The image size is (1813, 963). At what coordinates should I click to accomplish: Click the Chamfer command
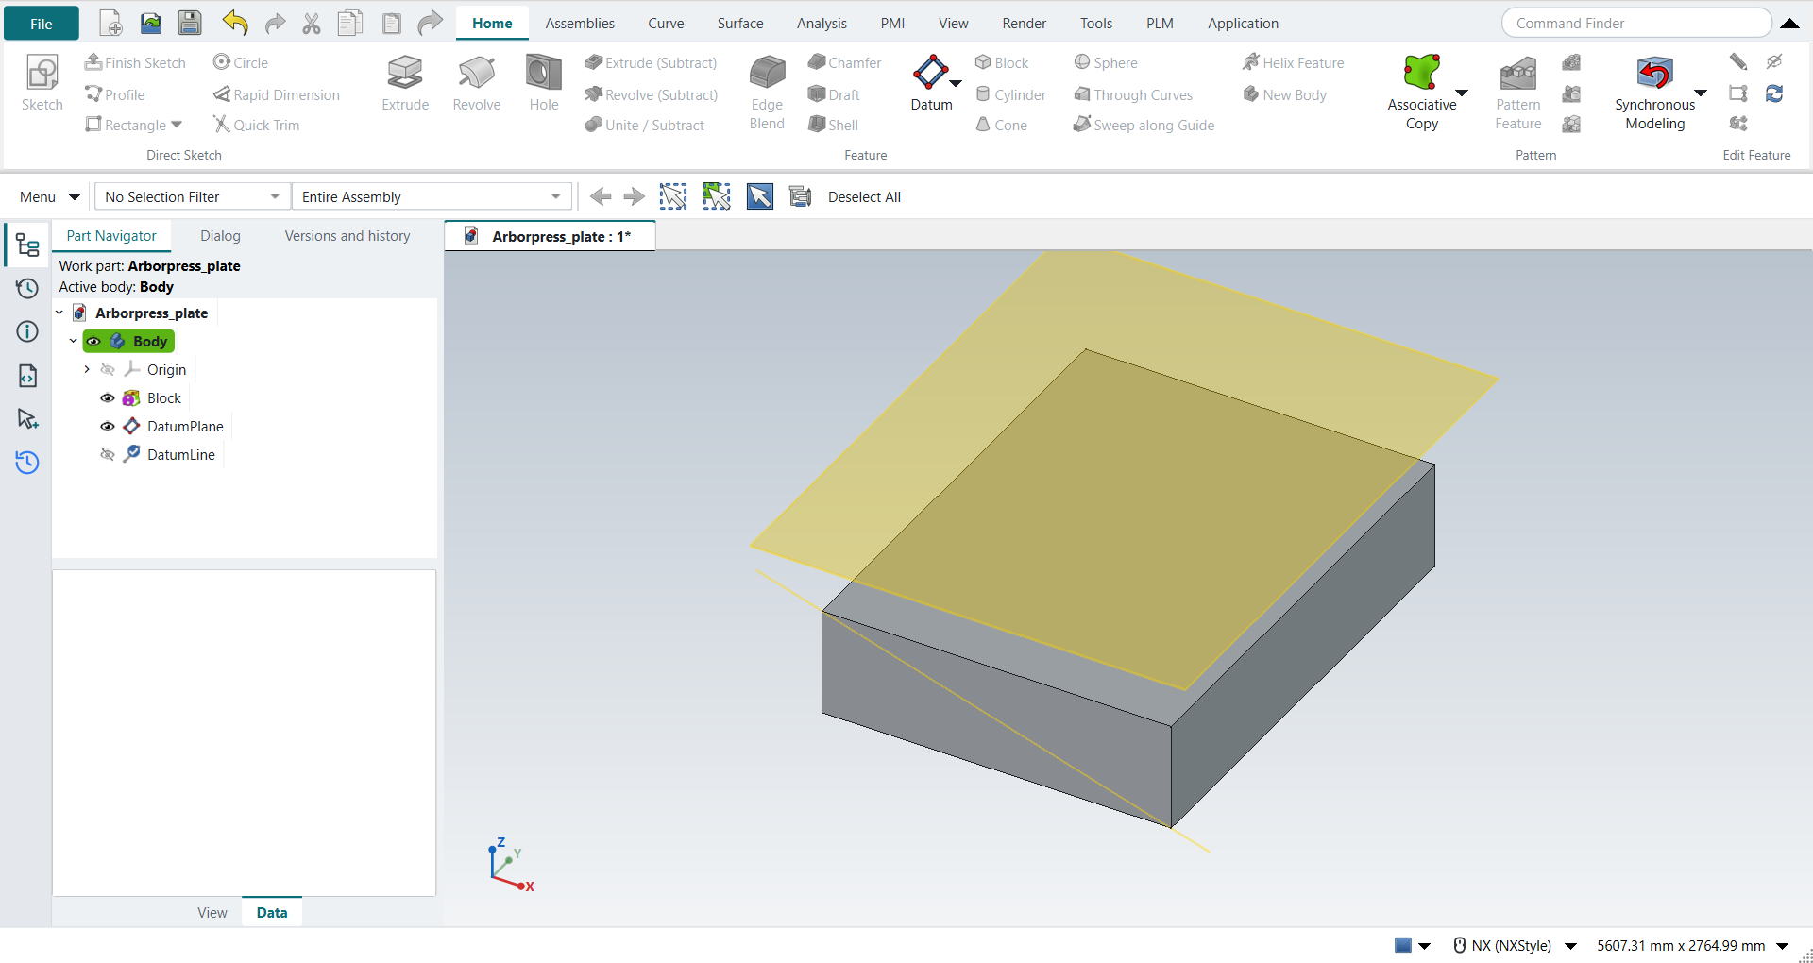[x=845, y=62]
